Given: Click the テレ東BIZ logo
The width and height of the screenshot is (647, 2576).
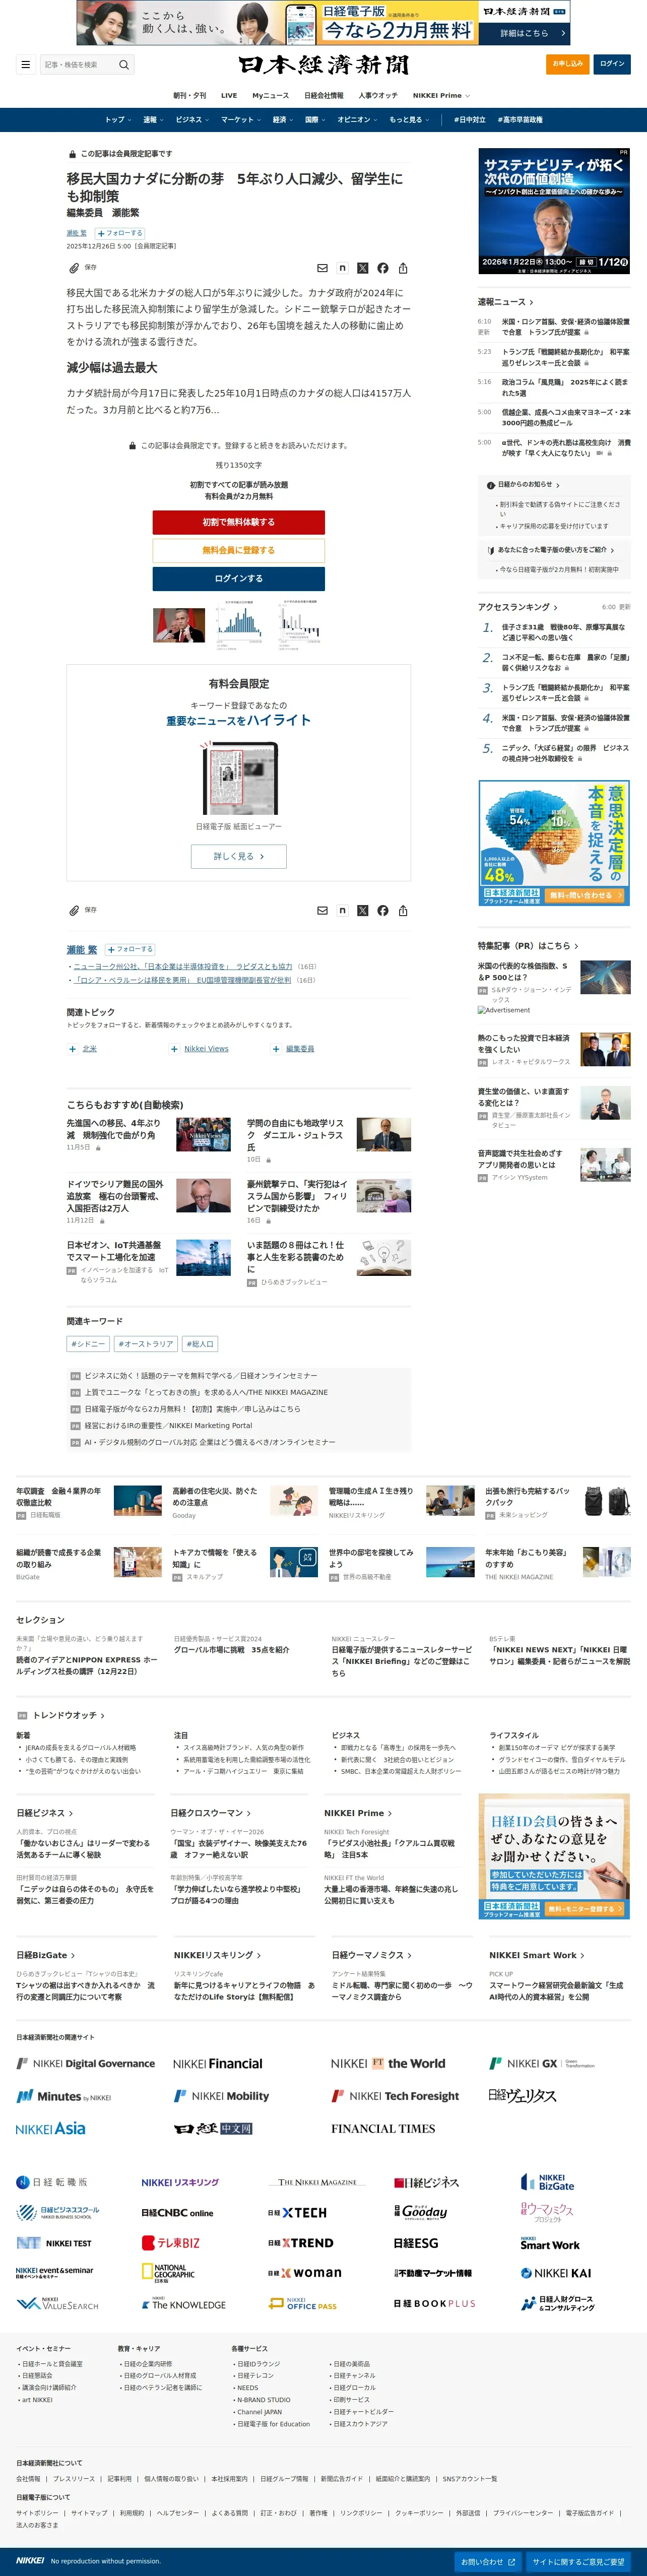Looking at the screenshot, I should click(171, 2243).
